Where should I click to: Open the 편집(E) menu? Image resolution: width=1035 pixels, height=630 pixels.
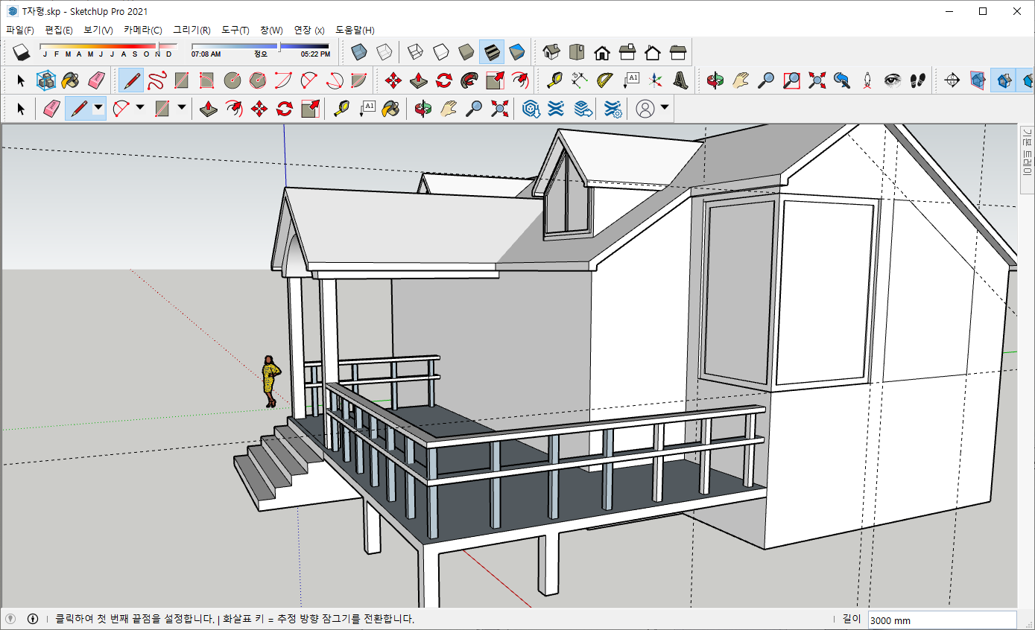tap(59, 31)
